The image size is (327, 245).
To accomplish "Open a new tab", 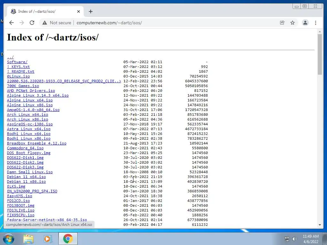I will pos(90,11).
